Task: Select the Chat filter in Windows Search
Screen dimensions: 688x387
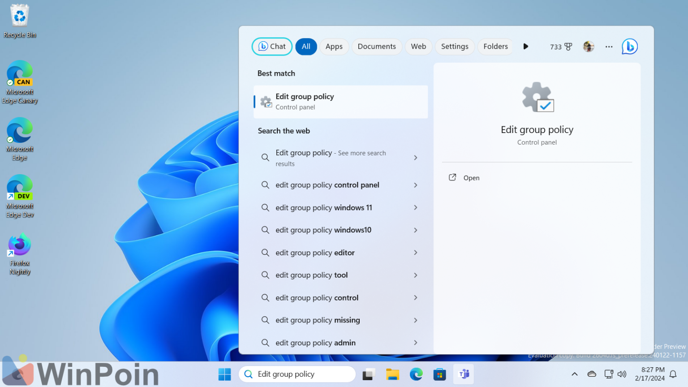Action: pyautogui.click(x=272, y=46)
